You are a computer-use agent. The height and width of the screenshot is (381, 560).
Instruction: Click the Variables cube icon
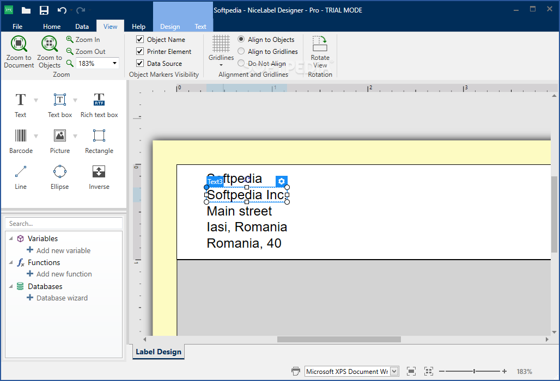pyautogui.click(x=20, y=238)
